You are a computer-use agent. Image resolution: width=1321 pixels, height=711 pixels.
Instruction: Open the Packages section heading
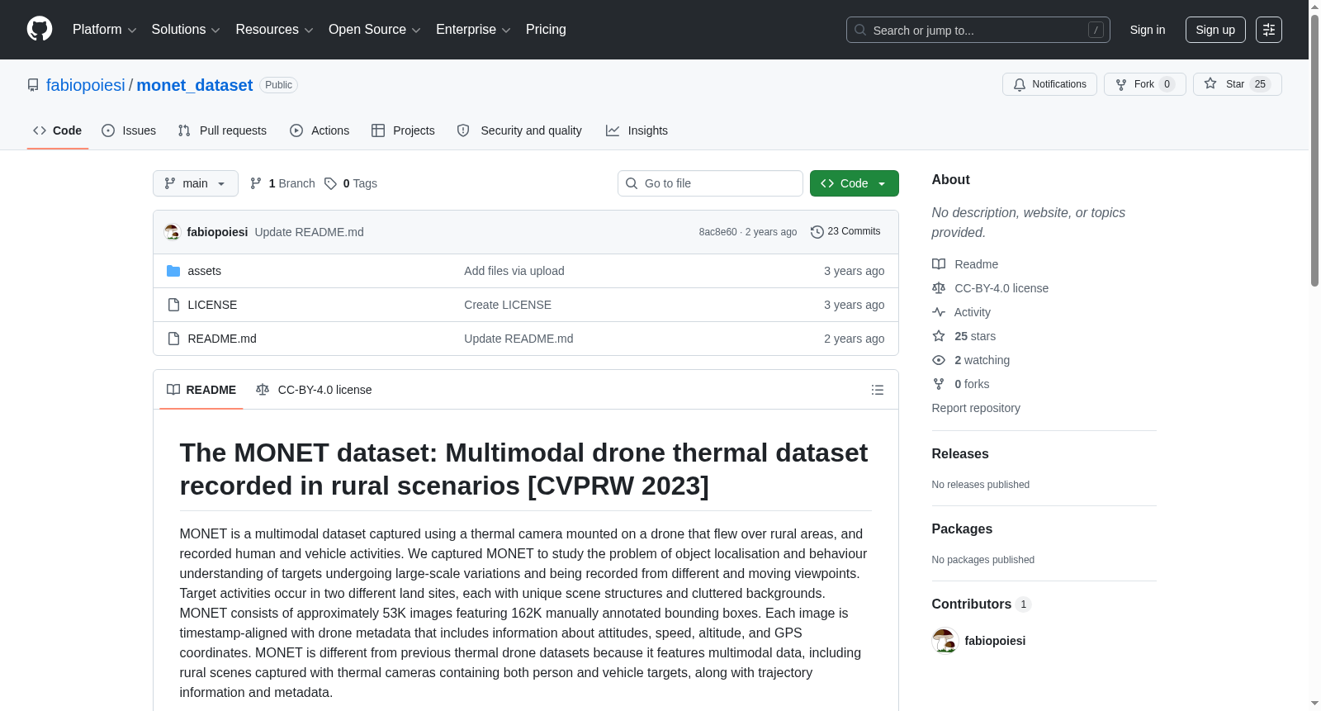[962, 529]
